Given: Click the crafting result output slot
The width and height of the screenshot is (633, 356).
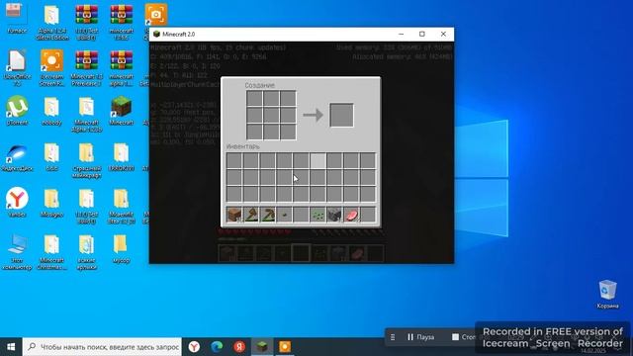Looking at the screenshot, I should tap(341, 115).
